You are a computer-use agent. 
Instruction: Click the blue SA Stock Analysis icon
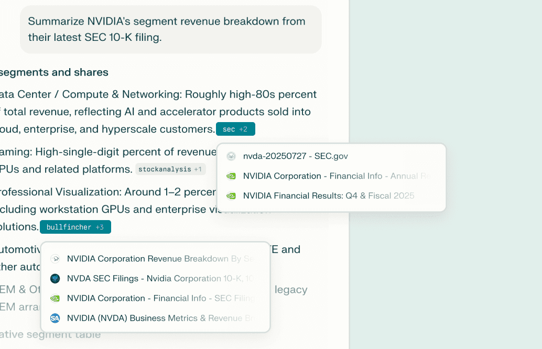coord(55,318)
